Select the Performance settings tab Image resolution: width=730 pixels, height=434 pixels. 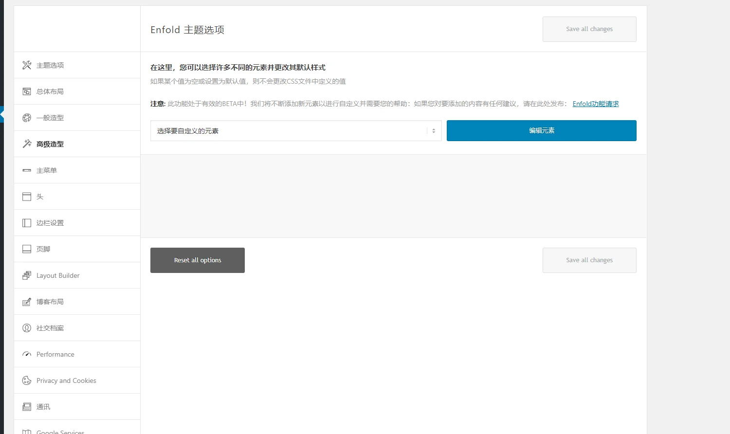click(x=77, y=354)
